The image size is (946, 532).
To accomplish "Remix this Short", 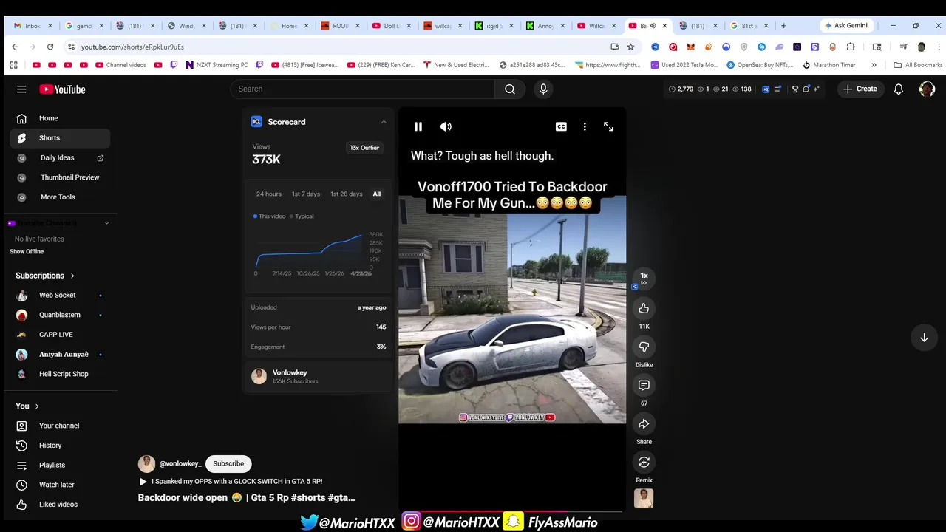I will [644, 462].
